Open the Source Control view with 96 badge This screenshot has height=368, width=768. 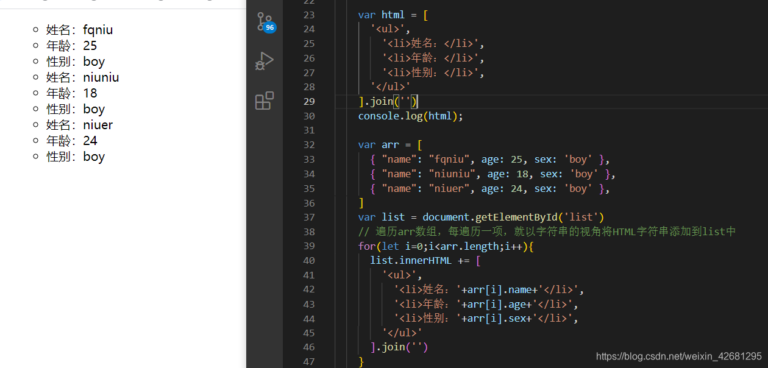tap(265, 21)
